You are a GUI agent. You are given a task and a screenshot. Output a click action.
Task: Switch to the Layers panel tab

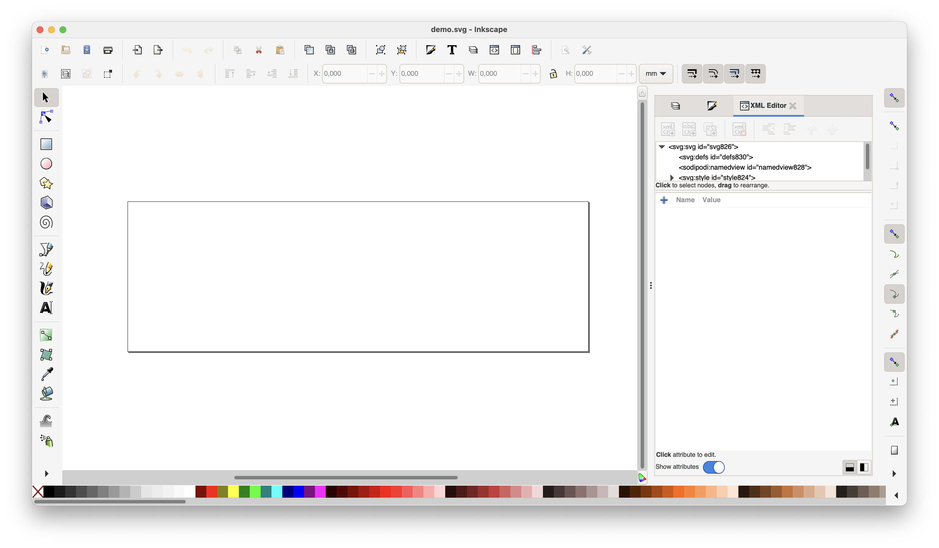[676, 106]
